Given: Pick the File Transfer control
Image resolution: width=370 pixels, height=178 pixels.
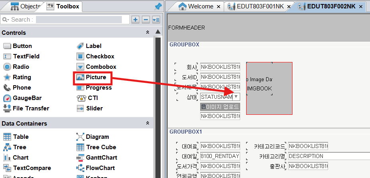Looking at the screenshot, I should click(26, 108).
